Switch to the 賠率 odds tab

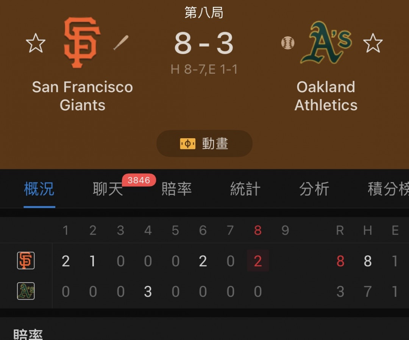pyautogui.click(x=176, y=189)
